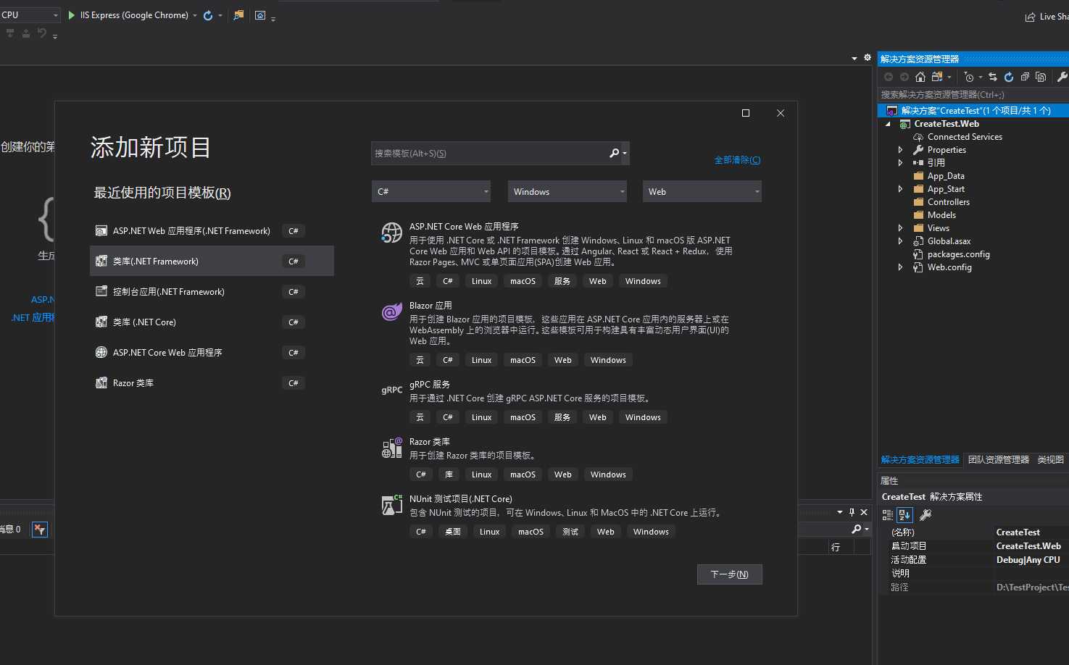The height and width of the screenshot is (665, 1069).
Task: Switch to 解决方案资源管理器 tab
Action: 920,459
